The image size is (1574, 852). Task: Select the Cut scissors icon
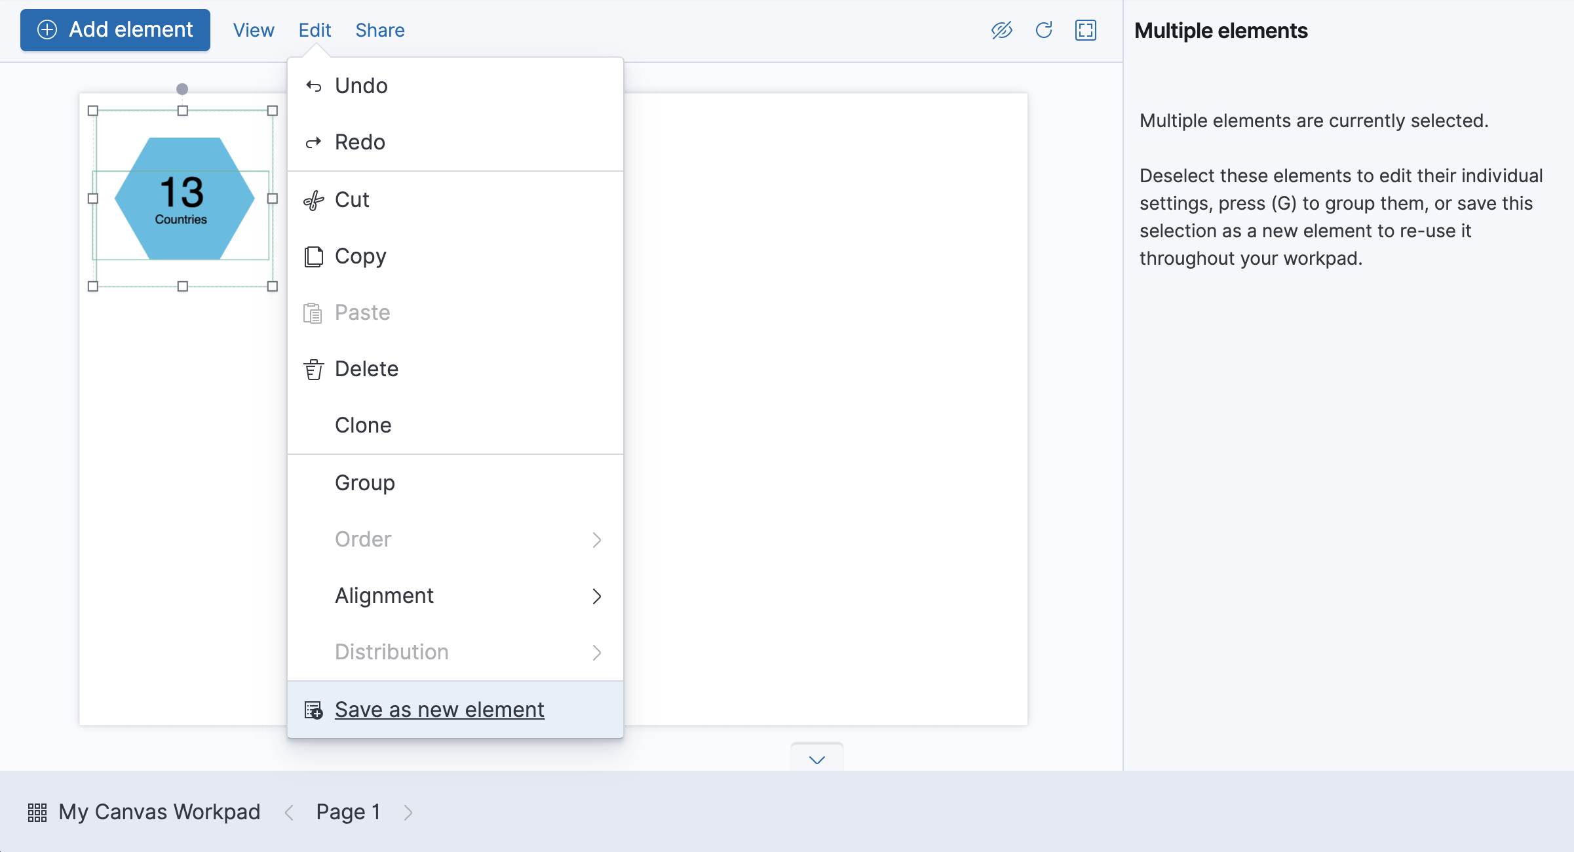[x=314, y=200]
